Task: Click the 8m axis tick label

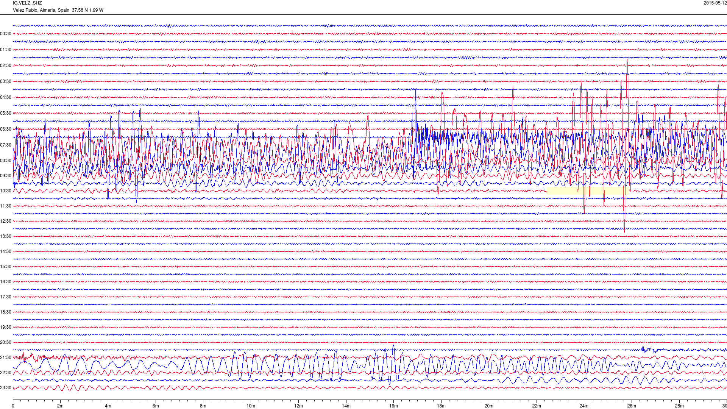Action: pos(203,406)
